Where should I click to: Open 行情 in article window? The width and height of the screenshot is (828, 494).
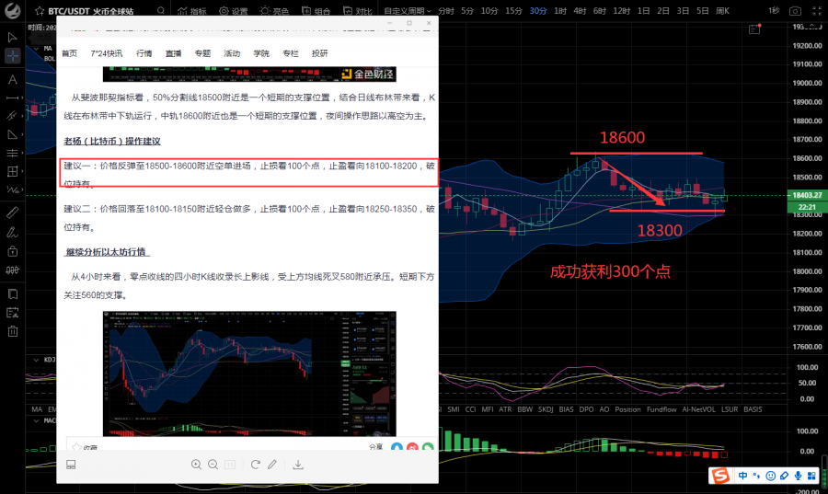pyautogui.click(x=144, y=53)
